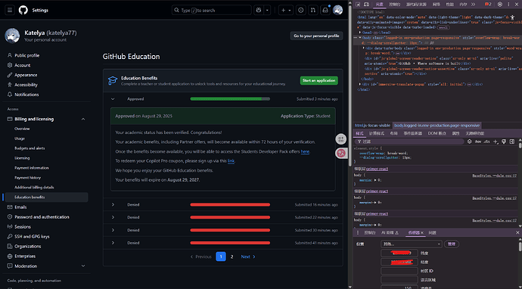Viewport: 522px width, 289px height.
Task: Collapse the Approved application row
Action: [113, 99]
